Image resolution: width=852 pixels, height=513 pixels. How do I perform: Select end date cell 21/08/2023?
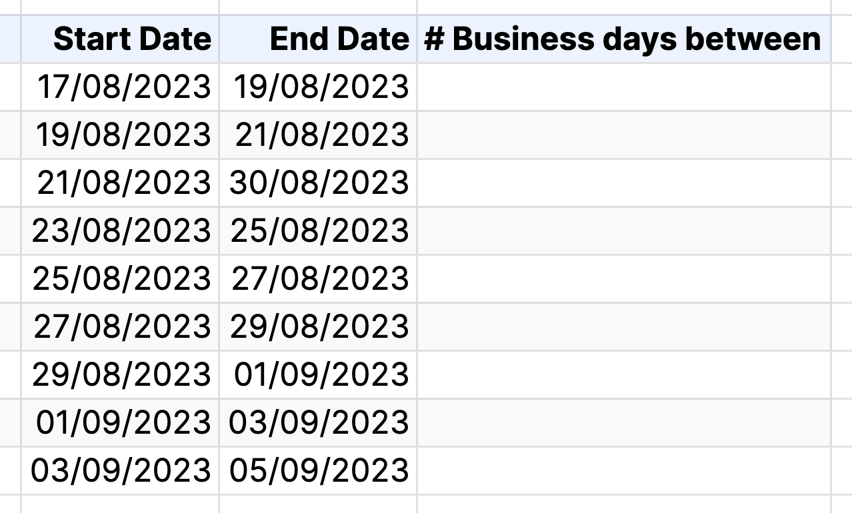coord(318,135)
